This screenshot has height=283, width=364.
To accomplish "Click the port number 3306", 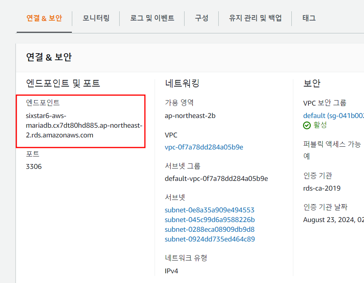I will point(33,167).
